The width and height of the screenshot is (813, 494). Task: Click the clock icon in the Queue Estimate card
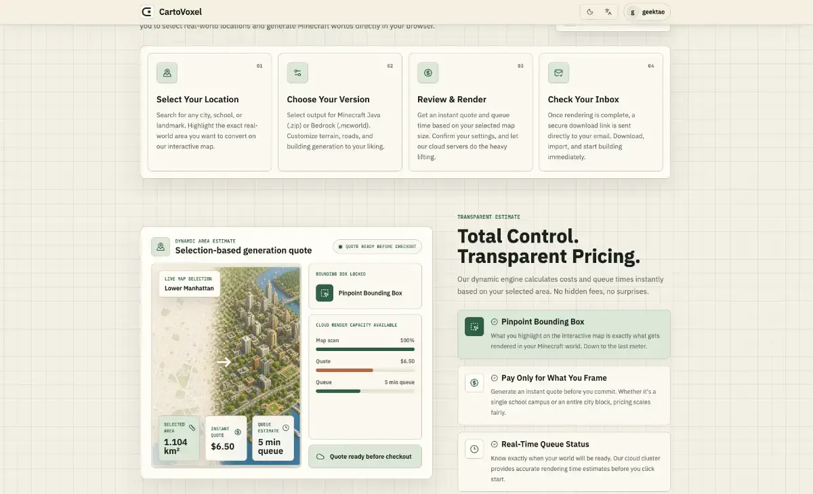[x=285, y=428]
